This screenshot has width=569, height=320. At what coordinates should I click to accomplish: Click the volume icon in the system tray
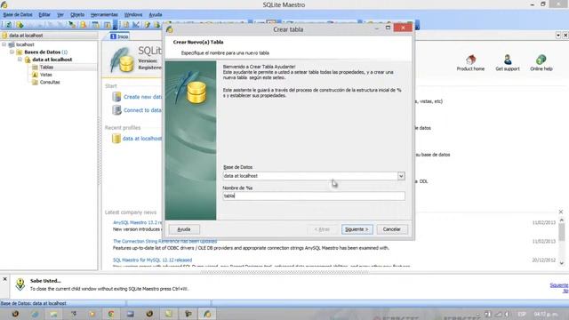tap(507, 314)
